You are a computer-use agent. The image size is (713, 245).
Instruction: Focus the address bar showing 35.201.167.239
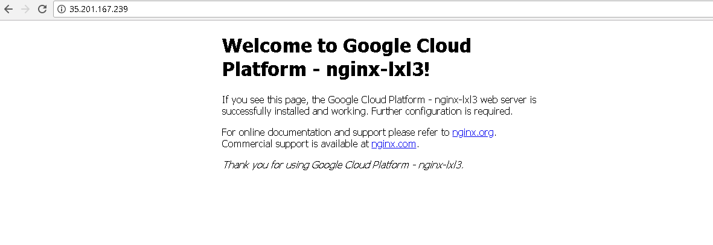(383, 9)
